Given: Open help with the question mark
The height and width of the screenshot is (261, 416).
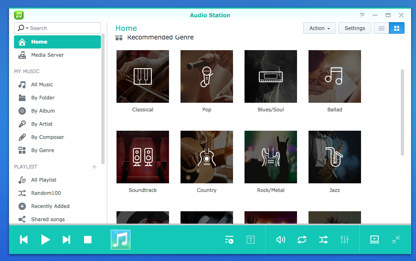Looking at the screenshot, I should click(x=362, y=15).
